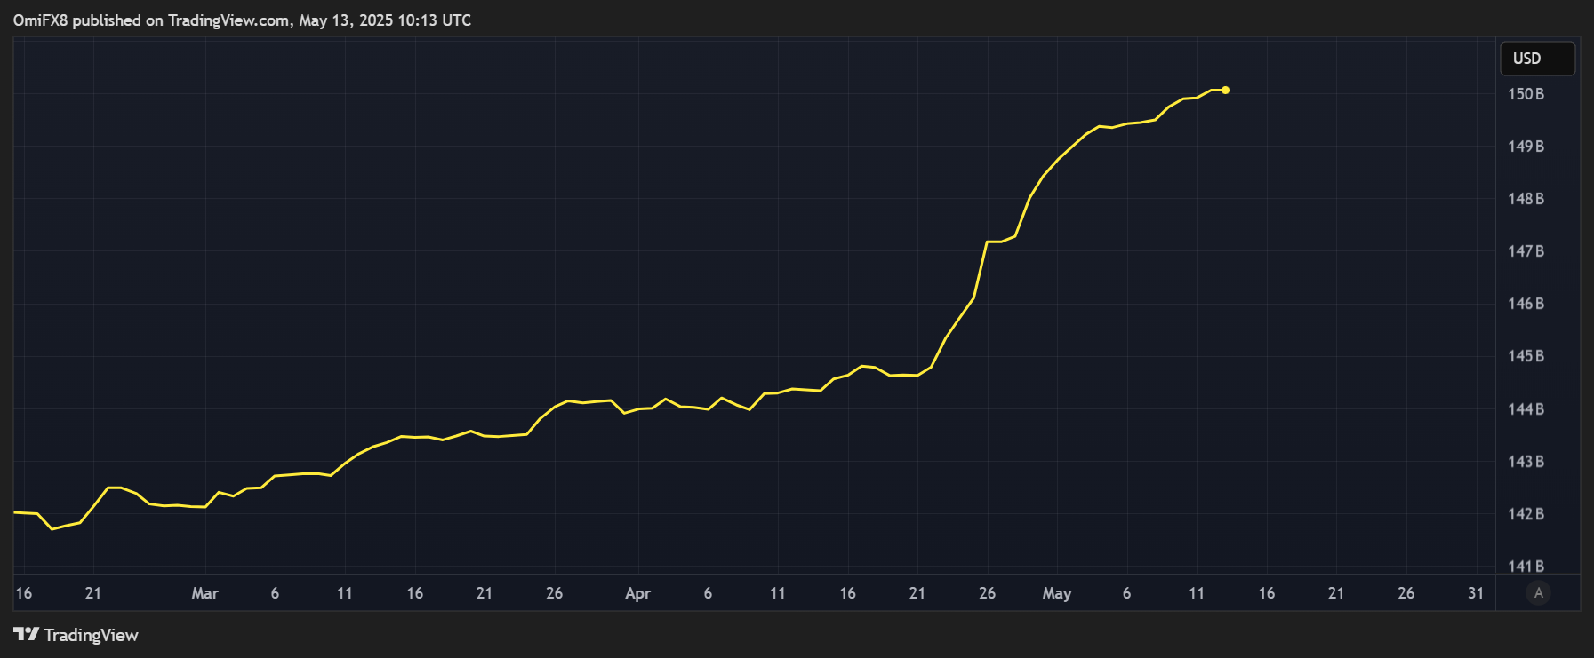Viewport: 1594px width, 658px height.
Task: Toggle auto scale button A
Action: [1539, 592]
